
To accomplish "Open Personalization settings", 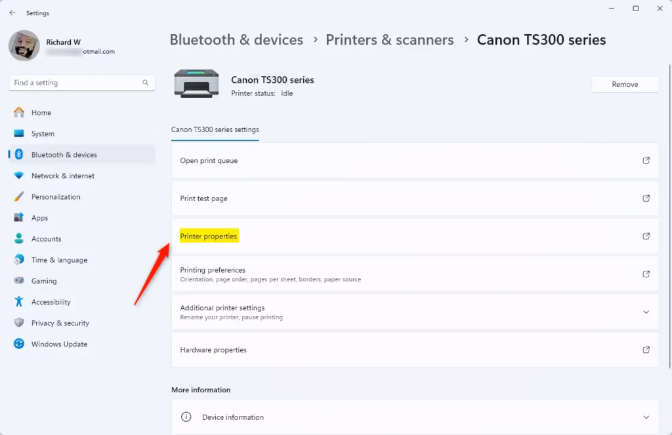I will (82, 196).
